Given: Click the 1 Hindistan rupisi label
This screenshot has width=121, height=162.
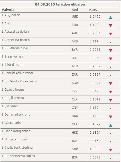Looking at the screenshot, I should tap(14, 139).
